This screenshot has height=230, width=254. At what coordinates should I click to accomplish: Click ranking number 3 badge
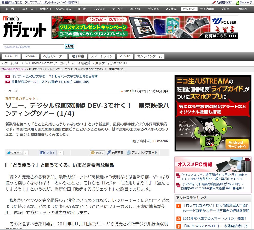[178, 226]
